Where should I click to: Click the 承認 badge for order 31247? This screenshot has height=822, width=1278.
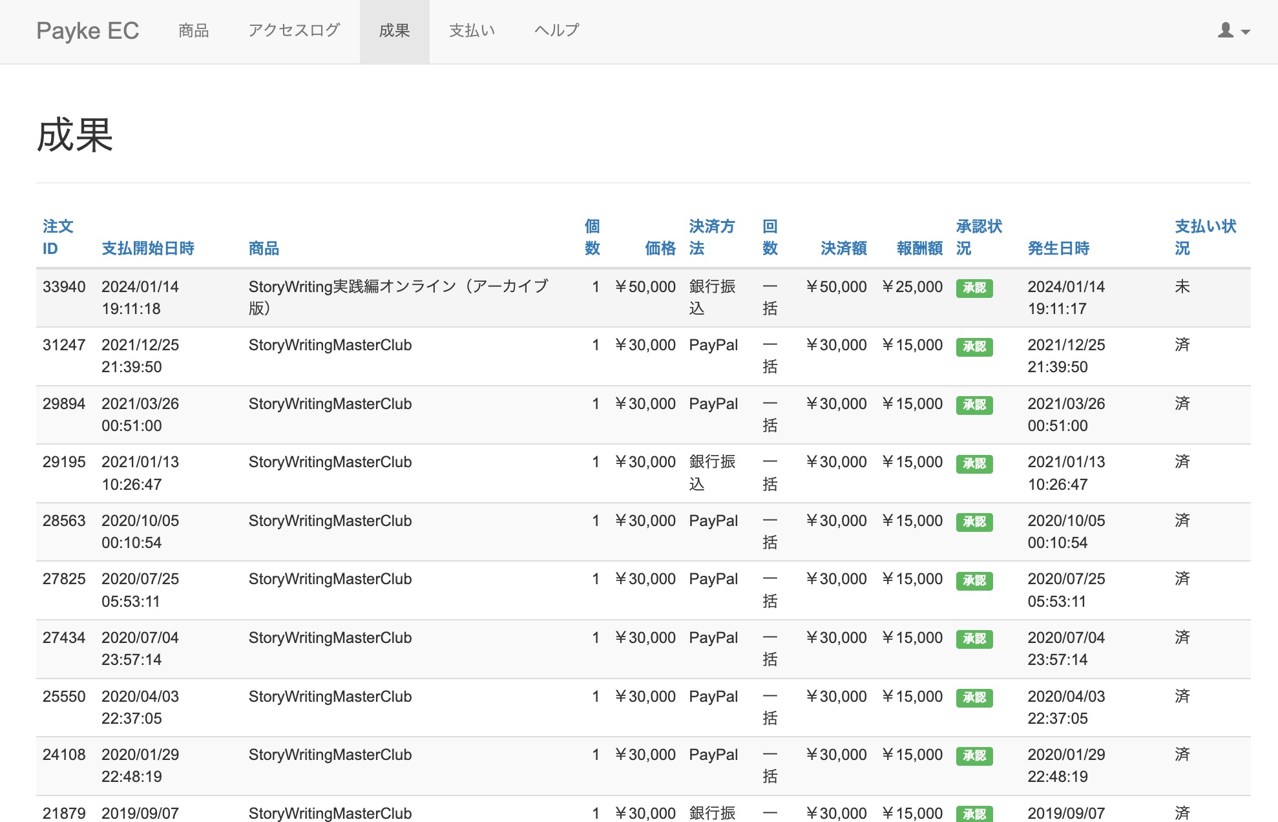(x=974, y=347)
